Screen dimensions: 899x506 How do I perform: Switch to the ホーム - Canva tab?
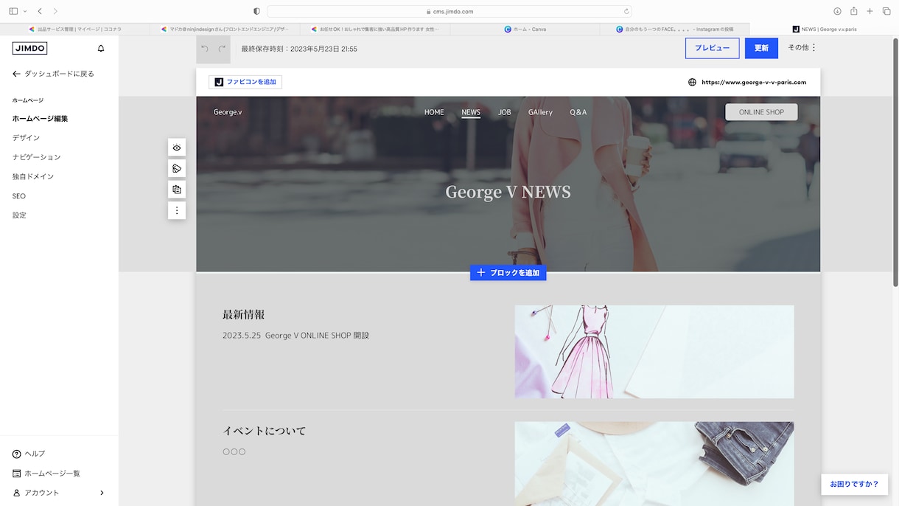(524, 29)
